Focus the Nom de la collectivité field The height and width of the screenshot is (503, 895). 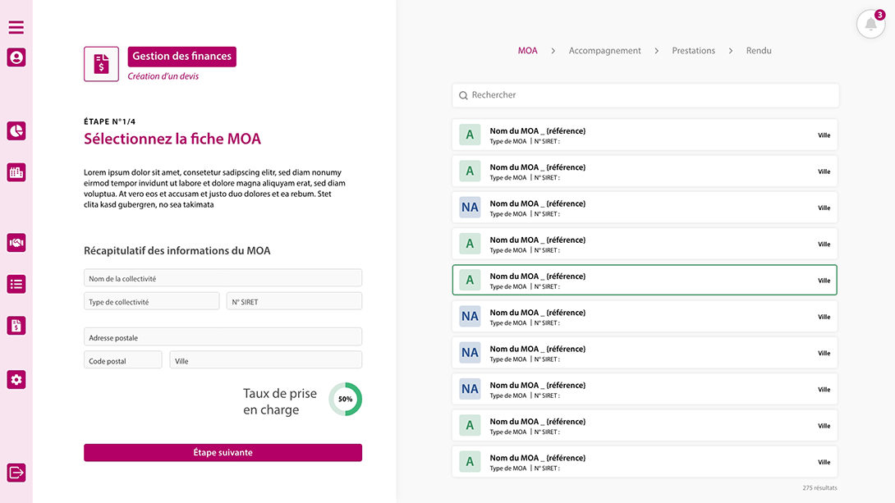(223, 277)
